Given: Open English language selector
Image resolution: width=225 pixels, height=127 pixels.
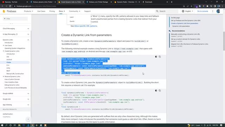Looking at the screenshot, I should 187,11.
